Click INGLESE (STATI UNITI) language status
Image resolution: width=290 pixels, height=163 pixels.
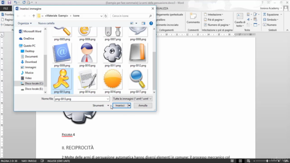[58, 161]
